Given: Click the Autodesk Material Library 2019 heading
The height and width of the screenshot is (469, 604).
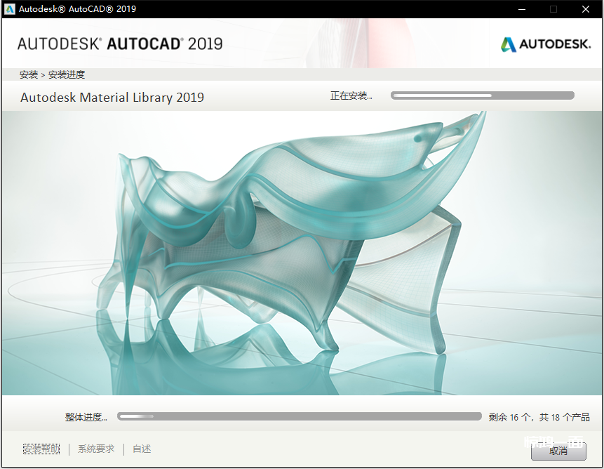Looking at the screenshot, I should pyautogui.click(x=112, y=98).
